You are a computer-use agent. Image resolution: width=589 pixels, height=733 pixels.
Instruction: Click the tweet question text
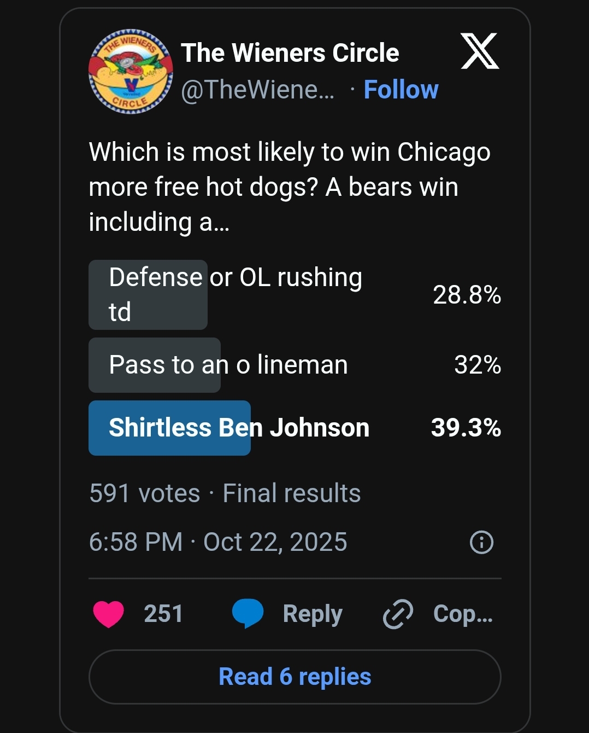coord(290,187)
